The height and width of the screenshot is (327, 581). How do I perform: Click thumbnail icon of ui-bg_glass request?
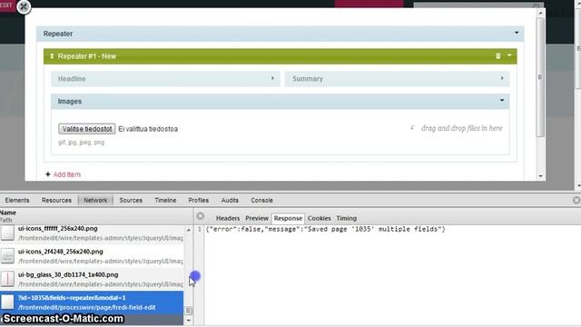7,279
